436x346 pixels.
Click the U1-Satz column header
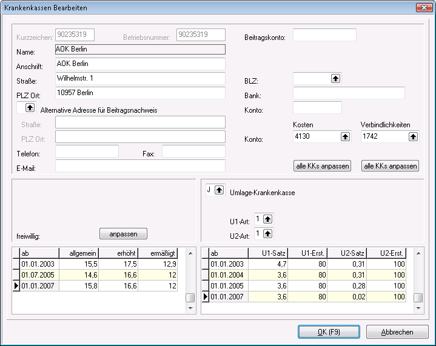[273, 253]
